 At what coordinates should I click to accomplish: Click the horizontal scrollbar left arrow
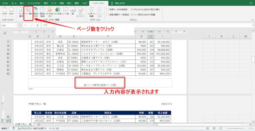pyautogui.click(x=156, y=125)
